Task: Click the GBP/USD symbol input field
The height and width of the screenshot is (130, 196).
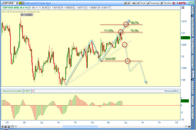Action: tap(9, 3)
